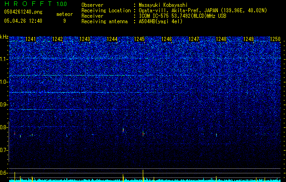Click the 1244 time marker
The width and height of the screenshot is (286, 182).
click(x=112, y=39)
